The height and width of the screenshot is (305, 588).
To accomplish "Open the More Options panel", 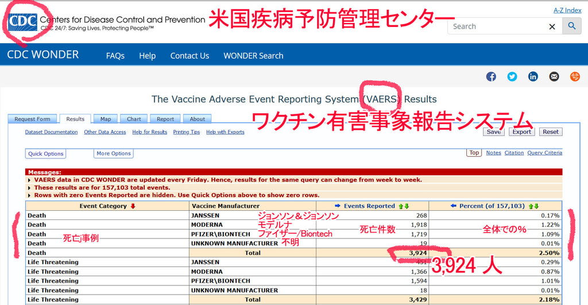I will coord(114,153).
